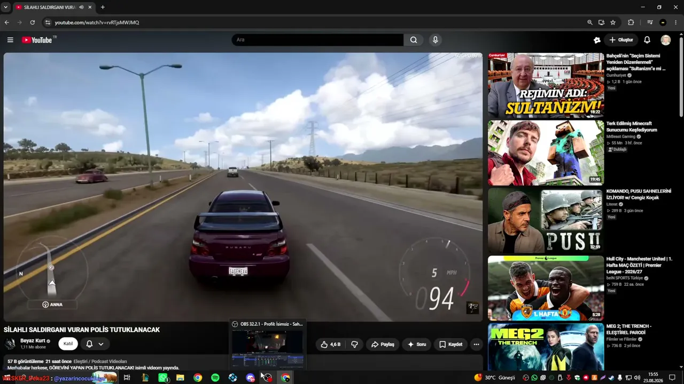Open Chrome profile icon in toolbar

663,22
